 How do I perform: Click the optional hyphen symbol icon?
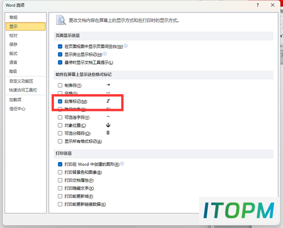tap(108, 117)
